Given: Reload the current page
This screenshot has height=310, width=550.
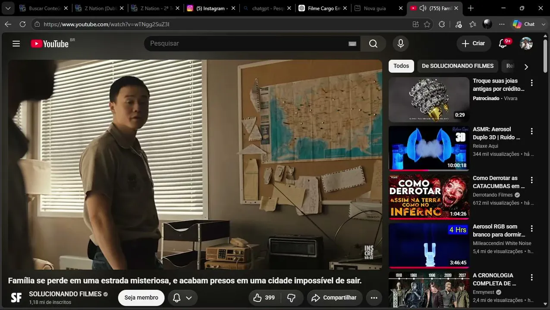Looking at the screenshot, I should [x=22, y=24].
